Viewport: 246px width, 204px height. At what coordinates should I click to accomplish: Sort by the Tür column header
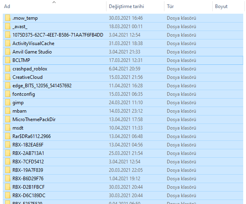pyautogui.click(x=170, y=6)
